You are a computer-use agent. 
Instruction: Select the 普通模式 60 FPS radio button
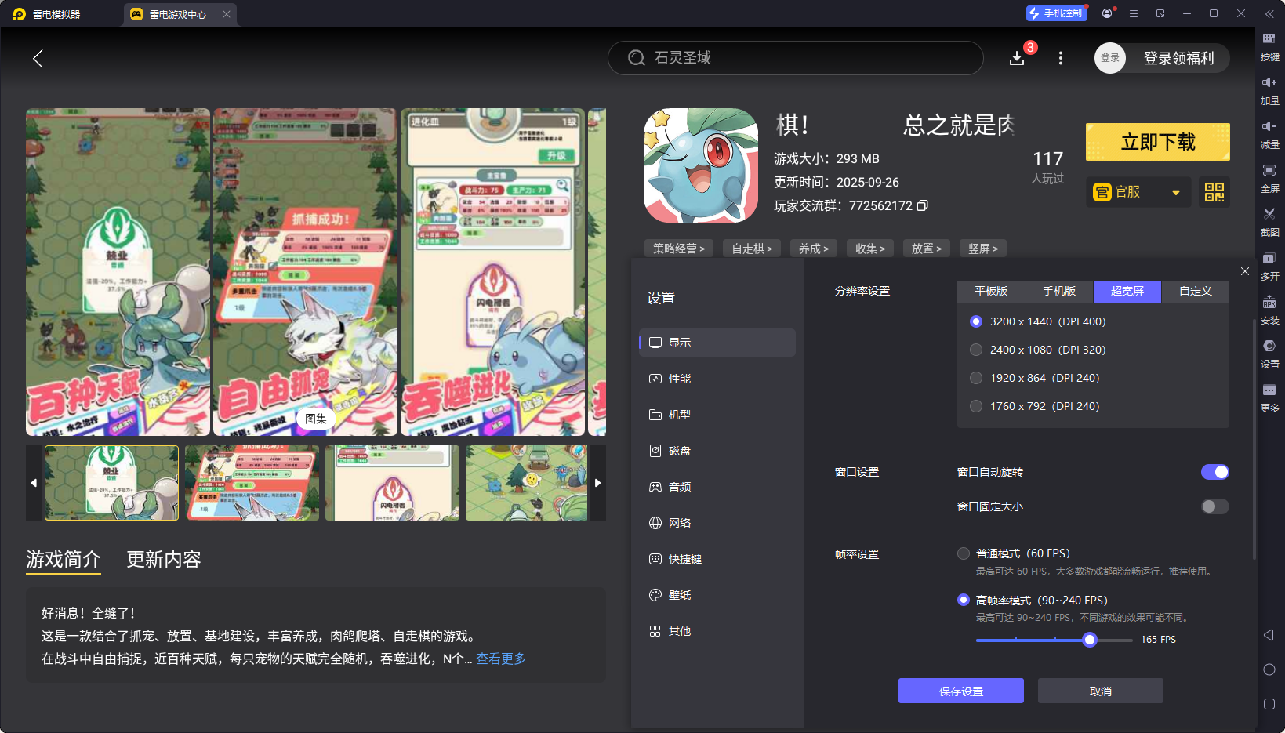pyautogui.click(x=964, y=553)
